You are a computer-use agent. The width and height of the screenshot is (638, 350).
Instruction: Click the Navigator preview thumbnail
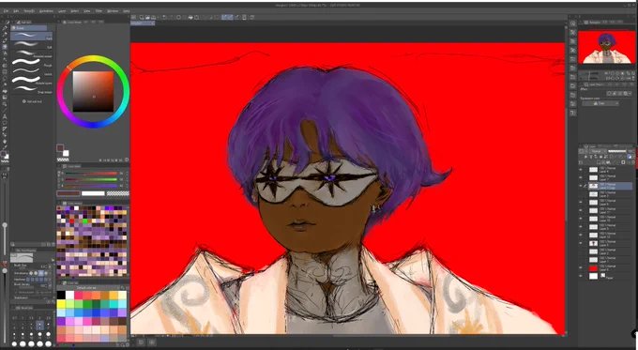coord(606,47)
